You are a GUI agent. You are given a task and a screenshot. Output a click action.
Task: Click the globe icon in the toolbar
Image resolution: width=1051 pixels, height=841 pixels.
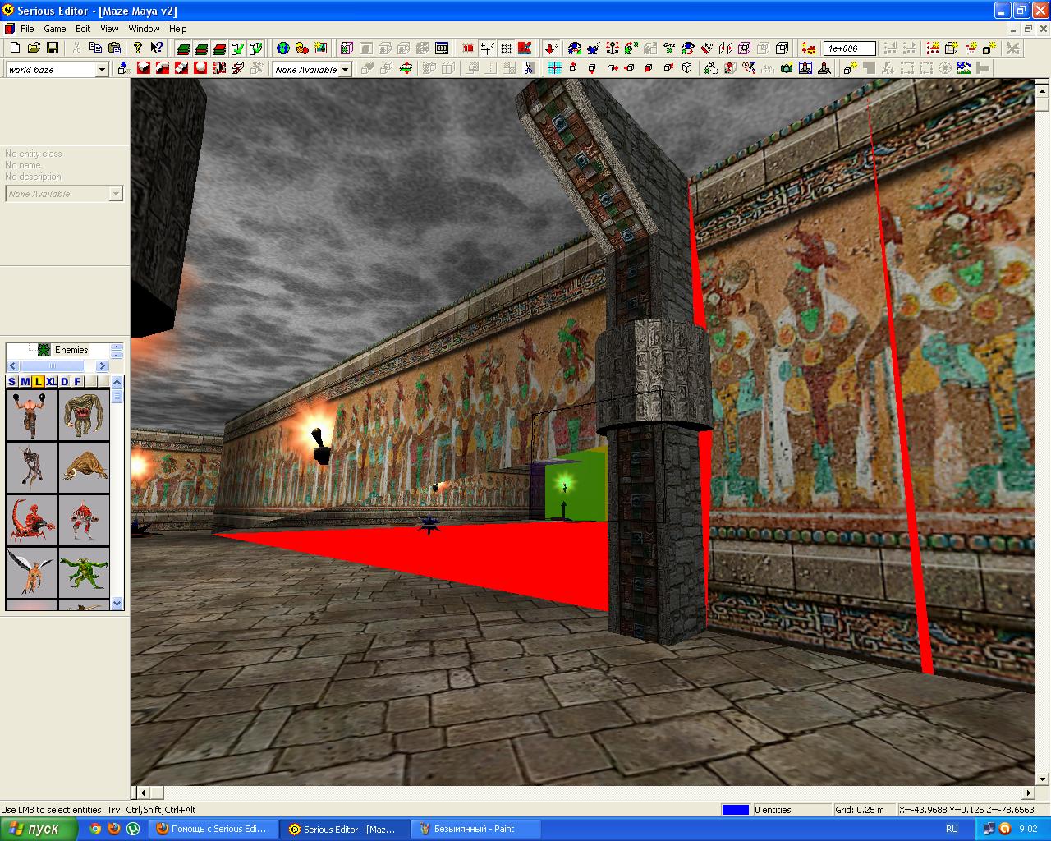(x=283, y=48)
